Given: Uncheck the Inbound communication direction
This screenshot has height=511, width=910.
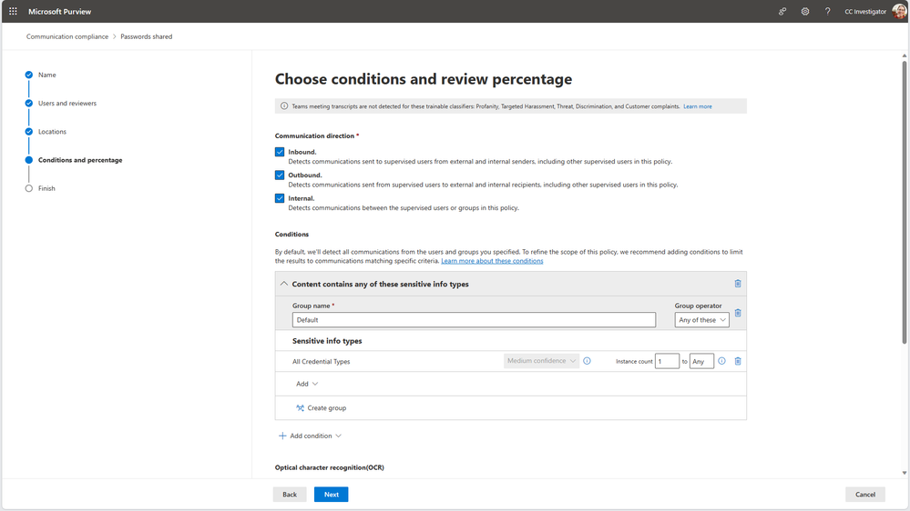Looking at the screenshot, I should tap(280, 152).
